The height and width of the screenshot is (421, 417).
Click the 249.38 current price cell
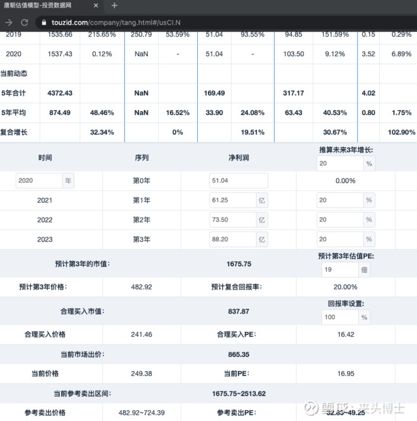pyautogui.click(x=142, y=374)
